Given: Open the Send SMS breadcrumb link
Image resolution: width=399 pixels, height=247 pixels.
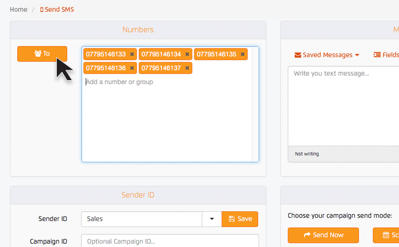Looking at the screenshot, I should pyautogui.click(x=57, y=9).
